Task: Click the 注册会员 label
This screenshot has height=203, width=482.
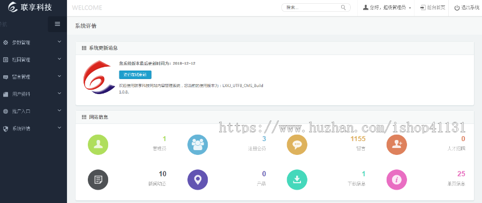Action: click(x=257, y=149)
